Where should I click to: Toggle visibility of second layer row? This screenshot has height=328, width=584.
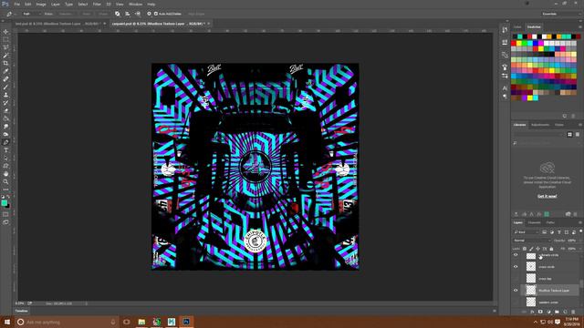pyautogui.click(x=516, y=267)
